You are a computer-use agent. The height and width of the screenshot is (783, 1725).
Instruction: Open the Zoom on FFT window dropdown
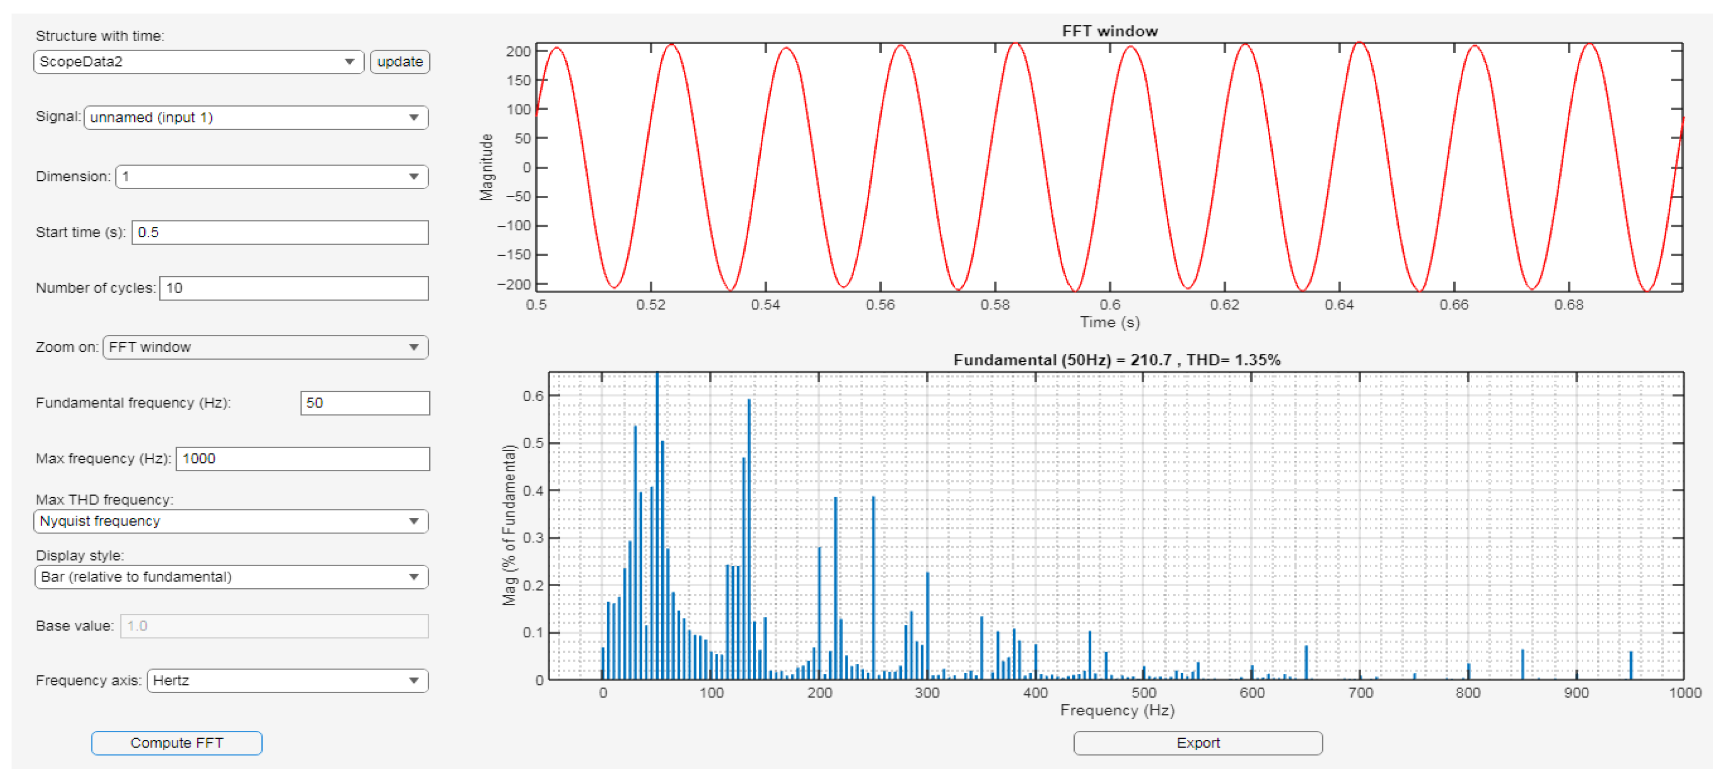[265, 347]
